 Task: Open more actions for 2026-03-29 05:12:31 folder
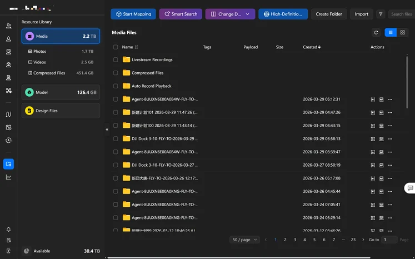pos(390,99)
